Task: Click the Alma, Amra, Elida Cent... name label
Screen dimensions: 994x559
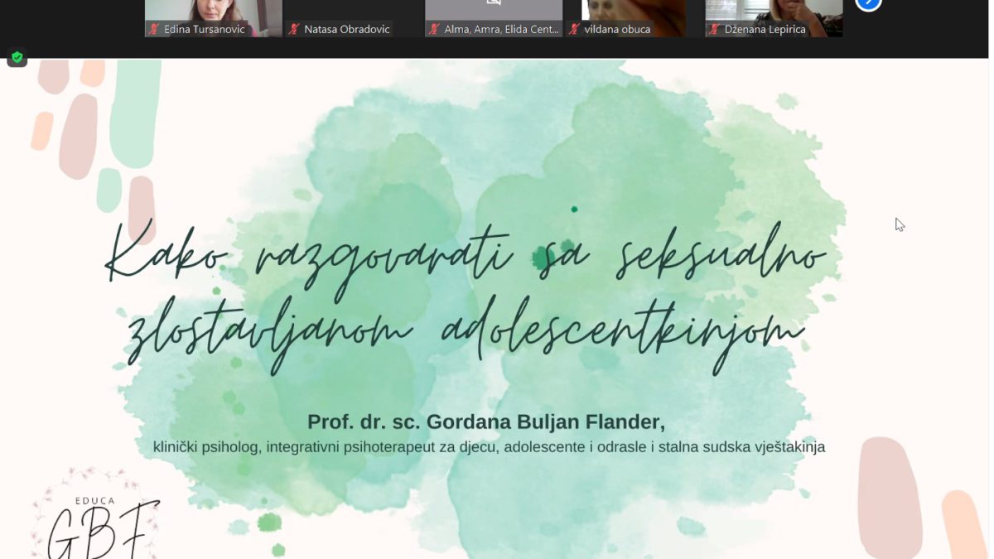Action: [501, 30]
